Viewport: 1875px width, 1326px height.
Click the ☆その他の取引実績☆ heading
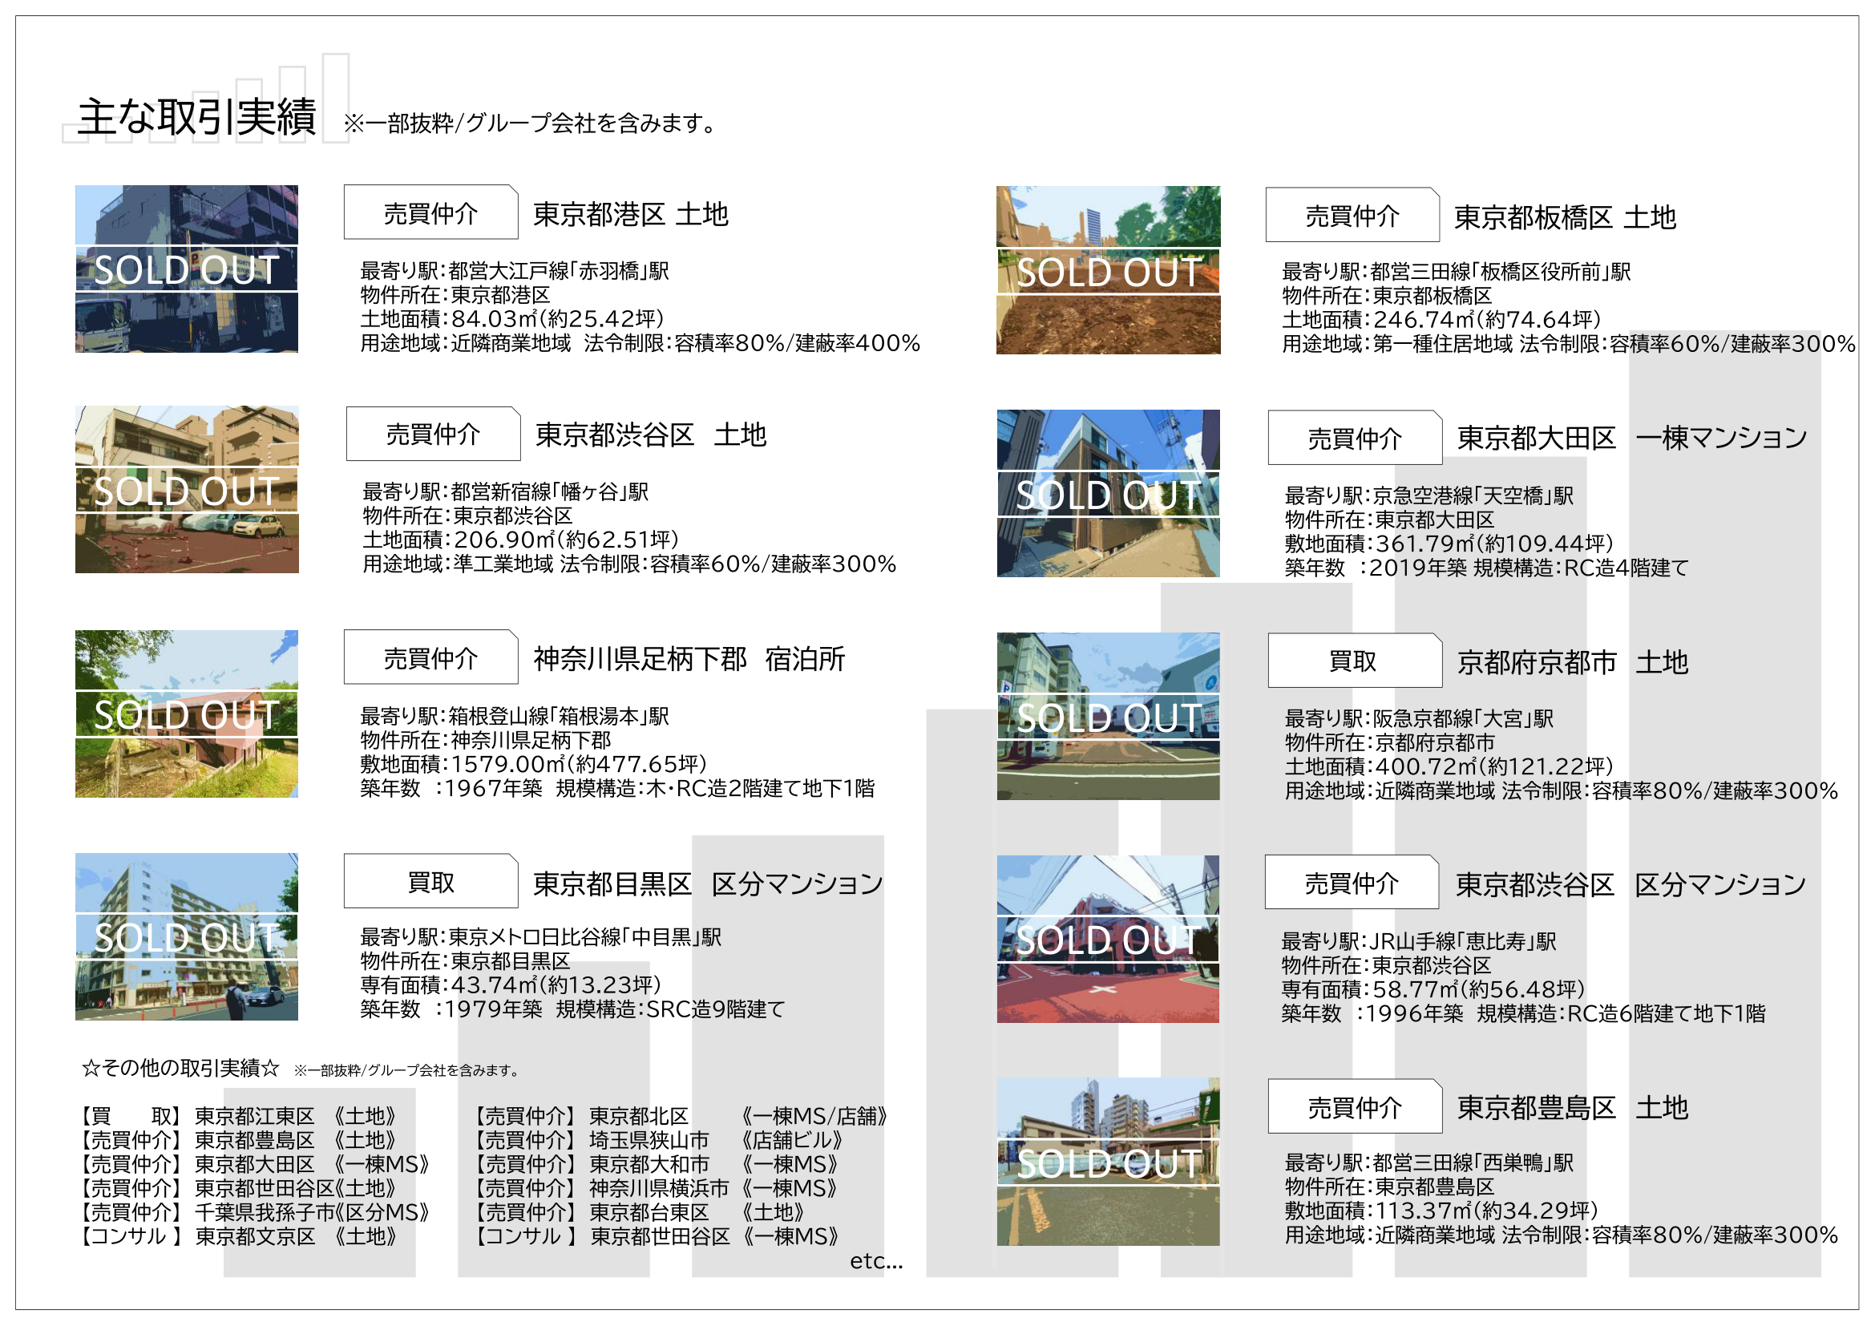click(180, 1067)
